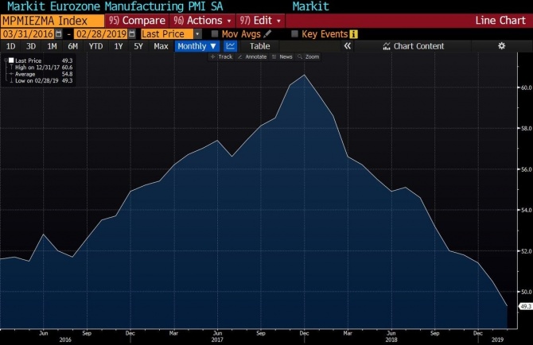Click the 02/28/2019 end date field

point(101,34)
